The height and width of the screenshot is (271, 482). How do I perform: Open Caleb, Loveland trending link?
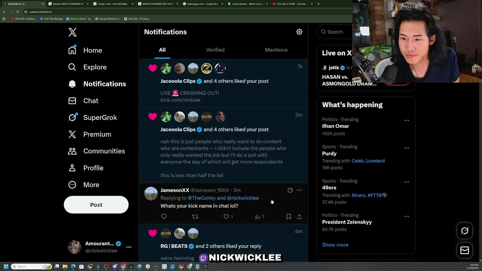click(368, 161)
